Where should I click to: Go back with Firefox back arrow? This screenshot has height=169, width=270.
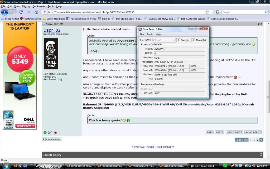point(4,12)
